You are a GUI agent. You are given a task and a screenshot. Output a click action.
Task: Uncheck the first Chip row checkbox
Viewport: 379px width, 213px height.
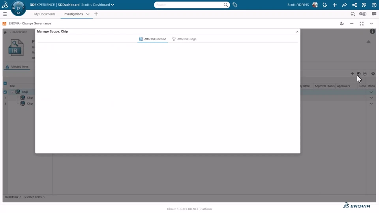(5, 92)
